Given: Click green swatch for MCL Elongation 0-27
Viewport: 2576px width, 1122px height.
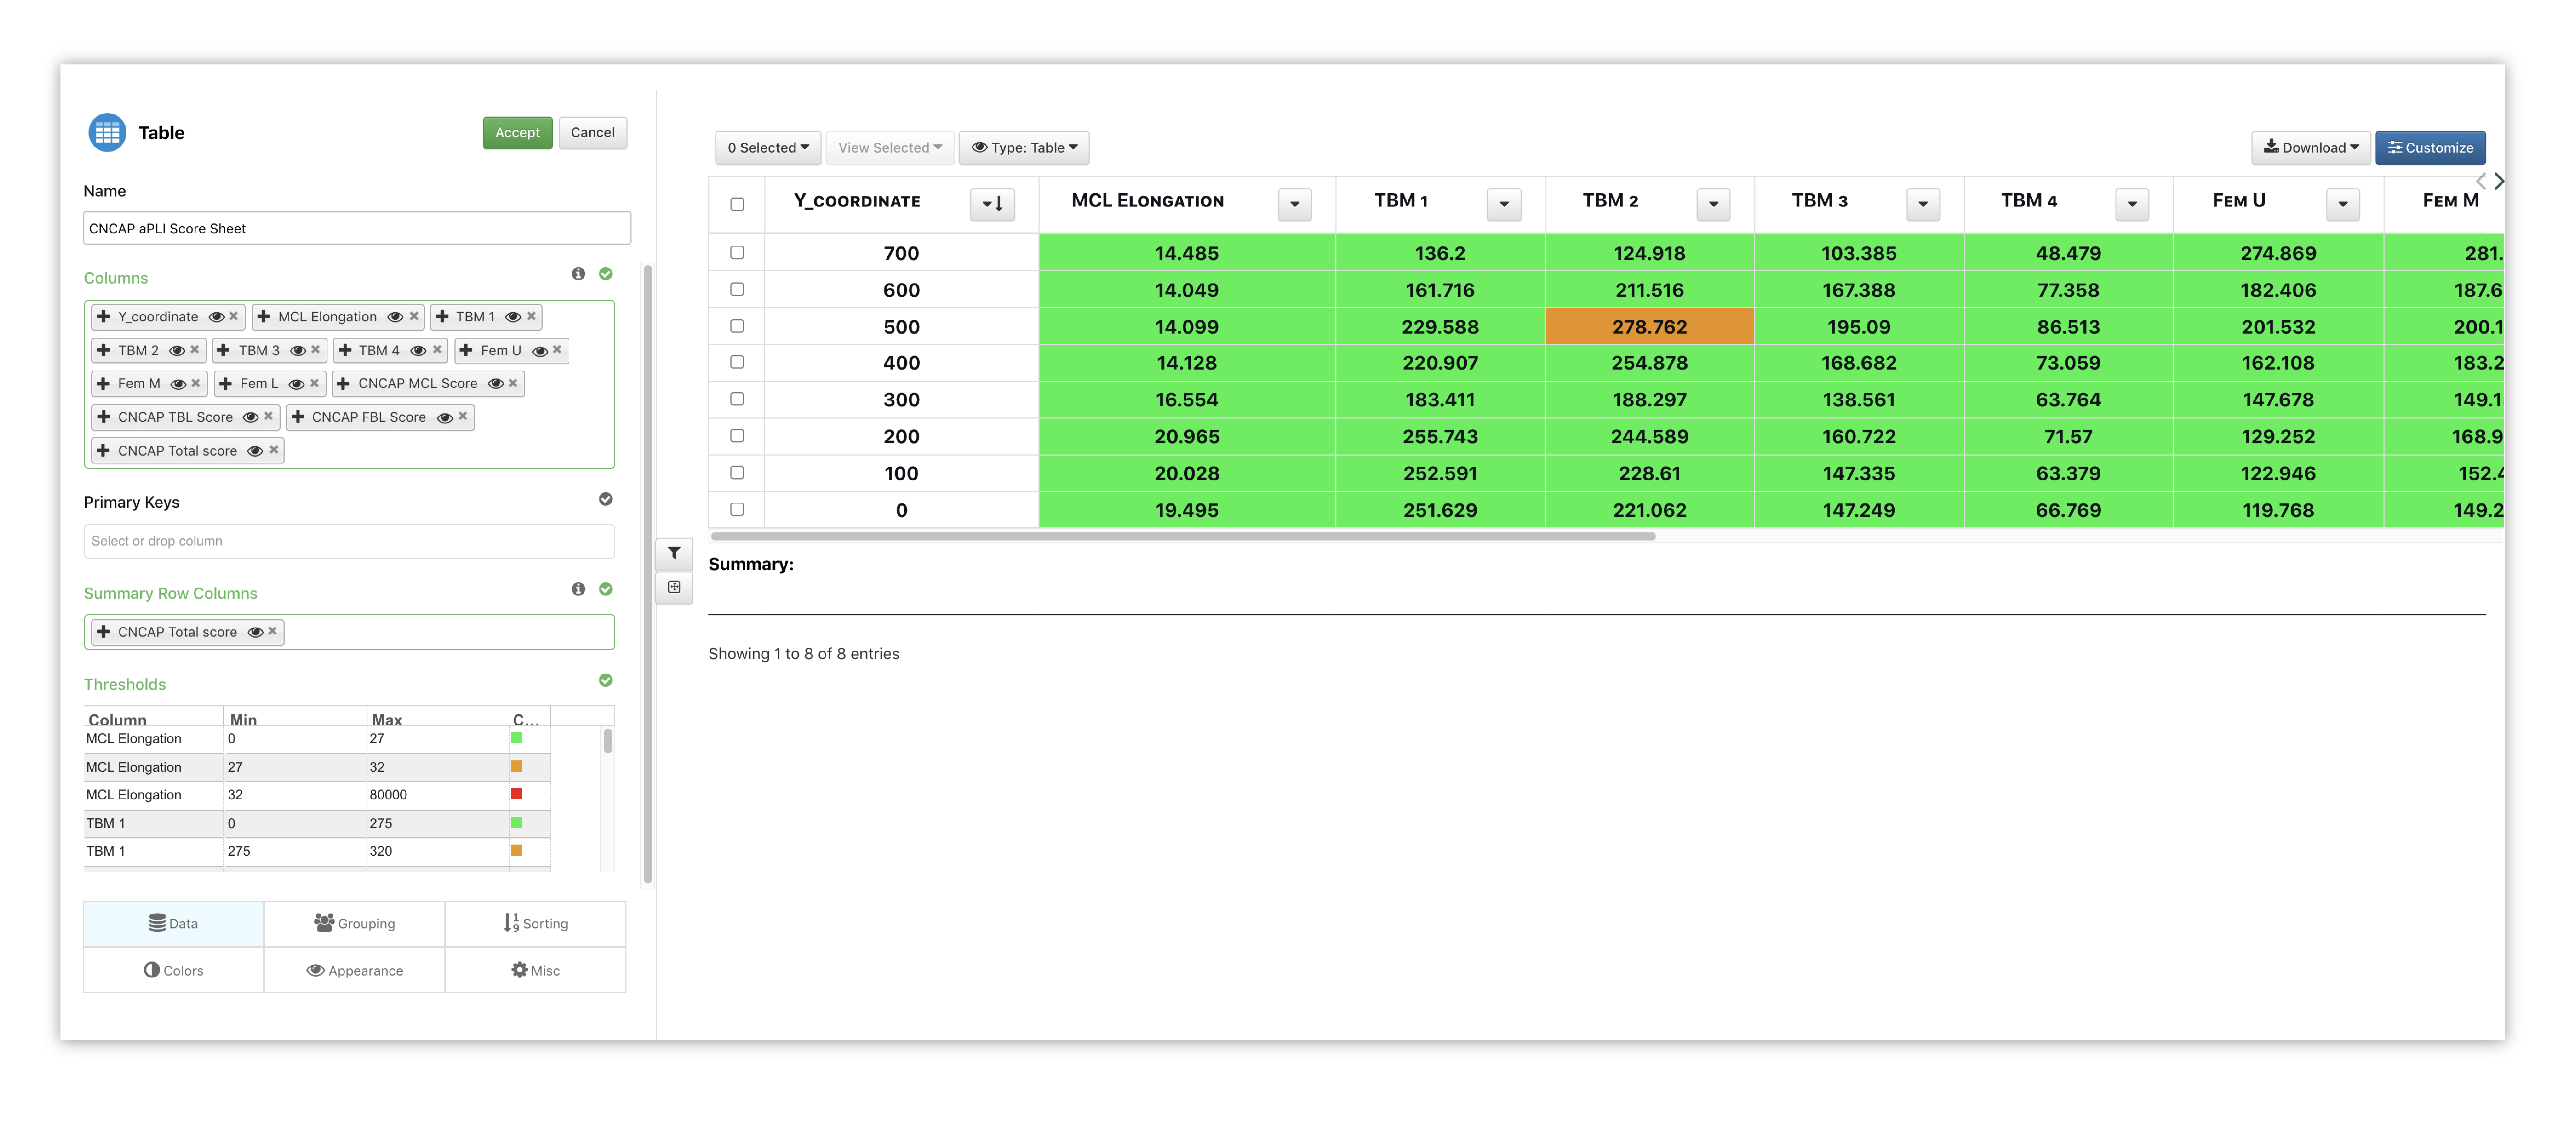Looking at the screenshot, I should [x=517, y=738].
